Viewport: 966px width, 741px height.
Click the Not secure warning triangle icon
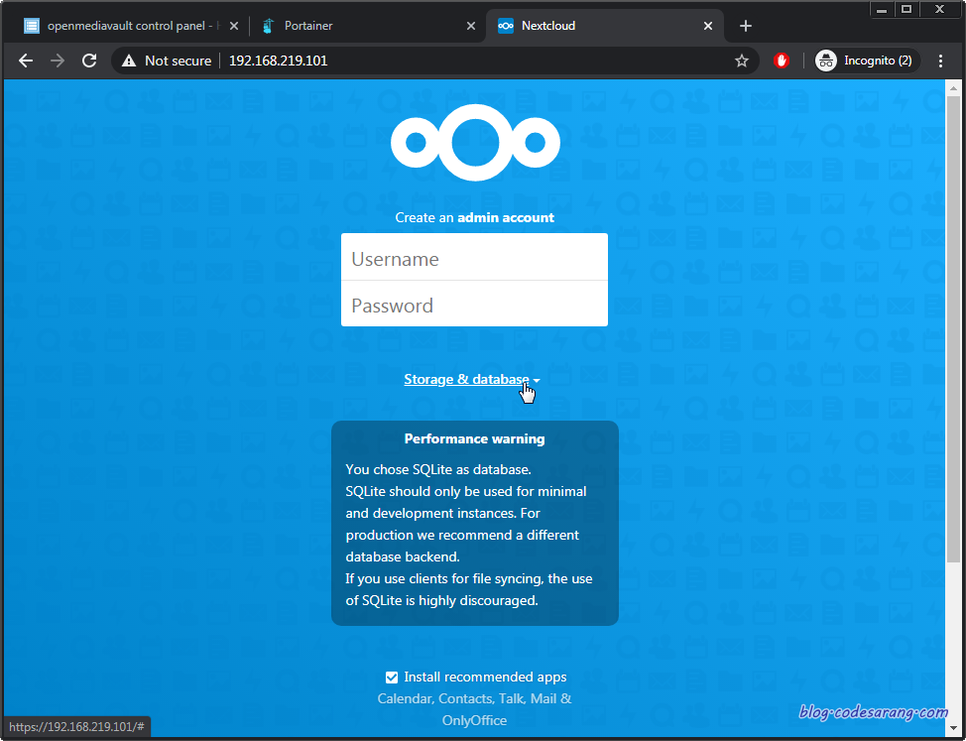pyautogui.click(x=129, y=61)
